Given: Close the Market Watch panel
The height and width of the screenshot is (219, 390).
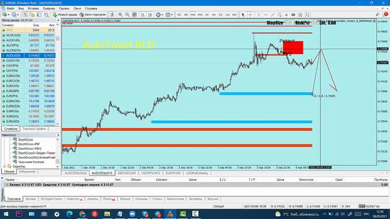Looking at the screenshot, I should 58,20.
